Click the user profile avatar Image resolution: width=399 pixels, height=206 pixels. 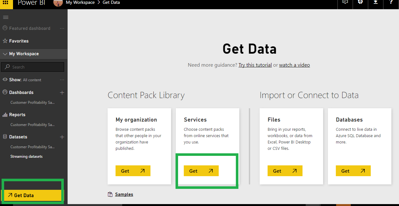tap(58, 3)
